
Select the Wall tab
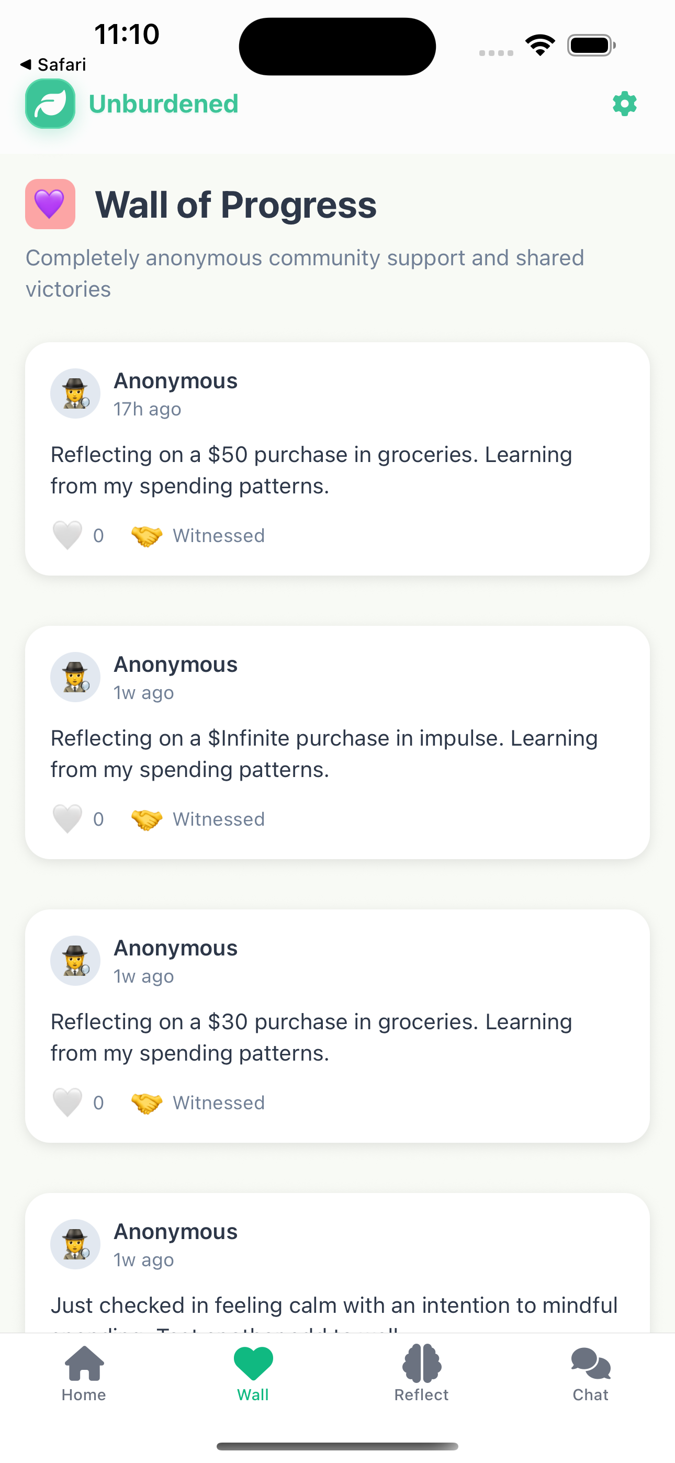(x=253, y=1375)
